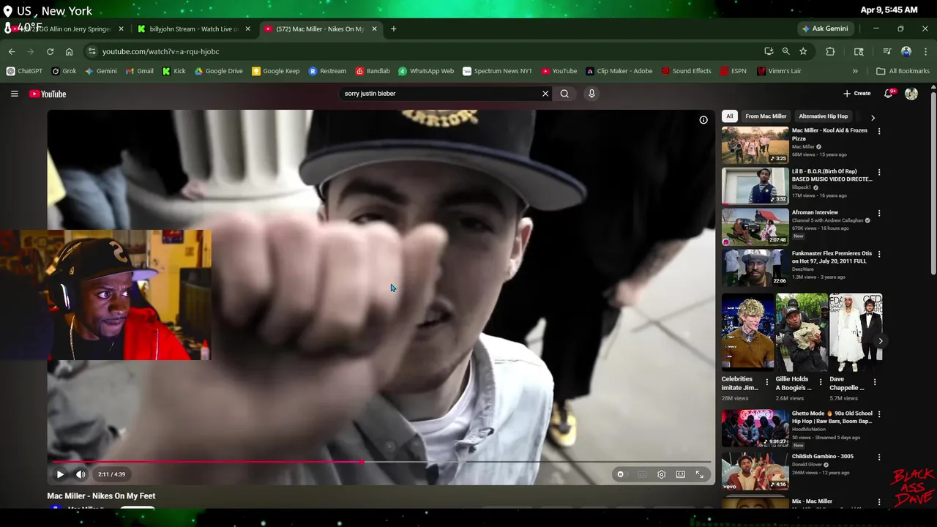Open the Create button
The width and height of the screenshot is (937, 527).
click(856, 94)
